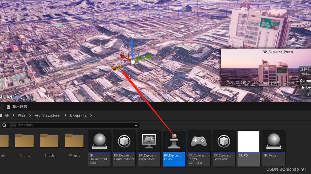
Task: Switch to the 输出日志 tab
Action: [19, 106]
